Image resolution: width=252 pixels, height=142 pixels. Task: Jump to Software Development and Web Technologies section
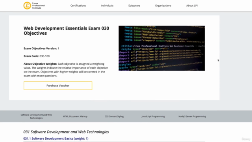coord(36,116)
